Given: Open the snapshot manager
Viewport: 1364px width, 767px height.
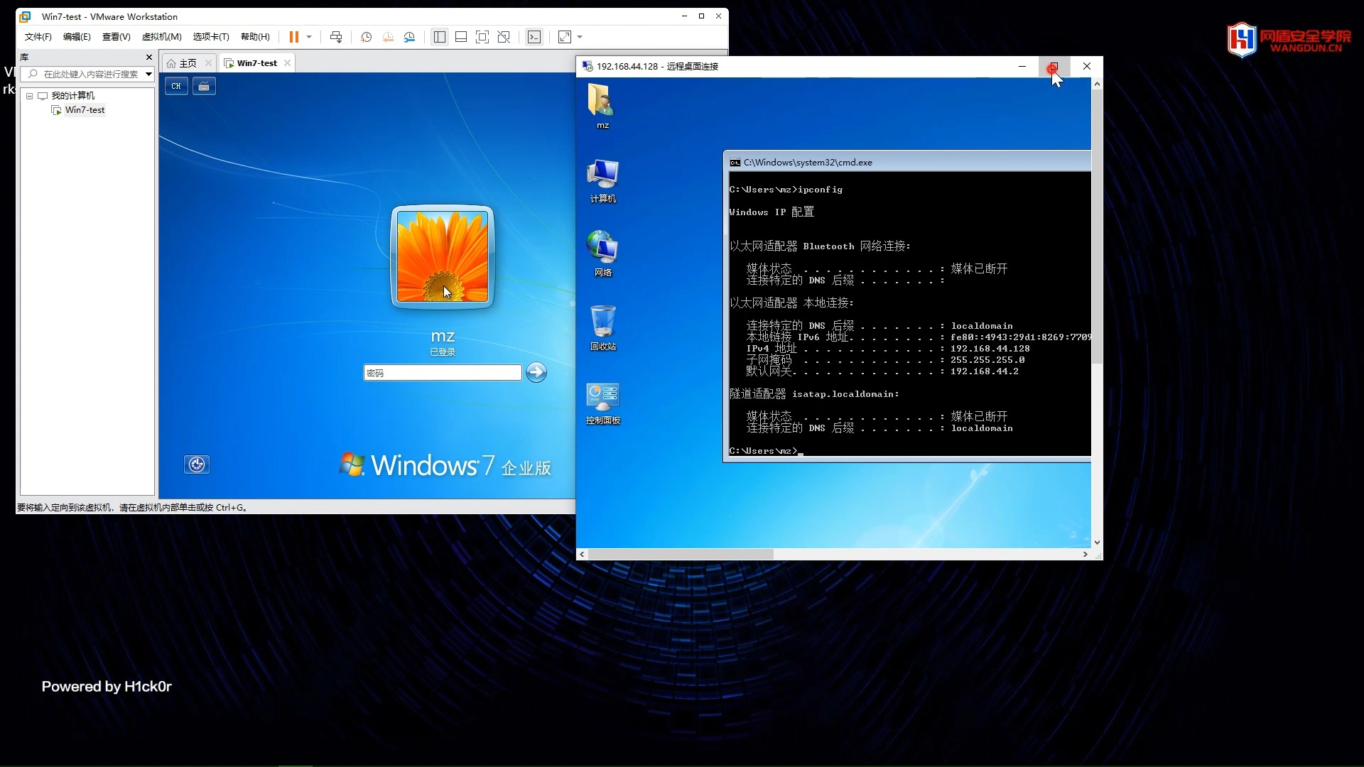Looking at the screenshot, I should pos(410,37).
